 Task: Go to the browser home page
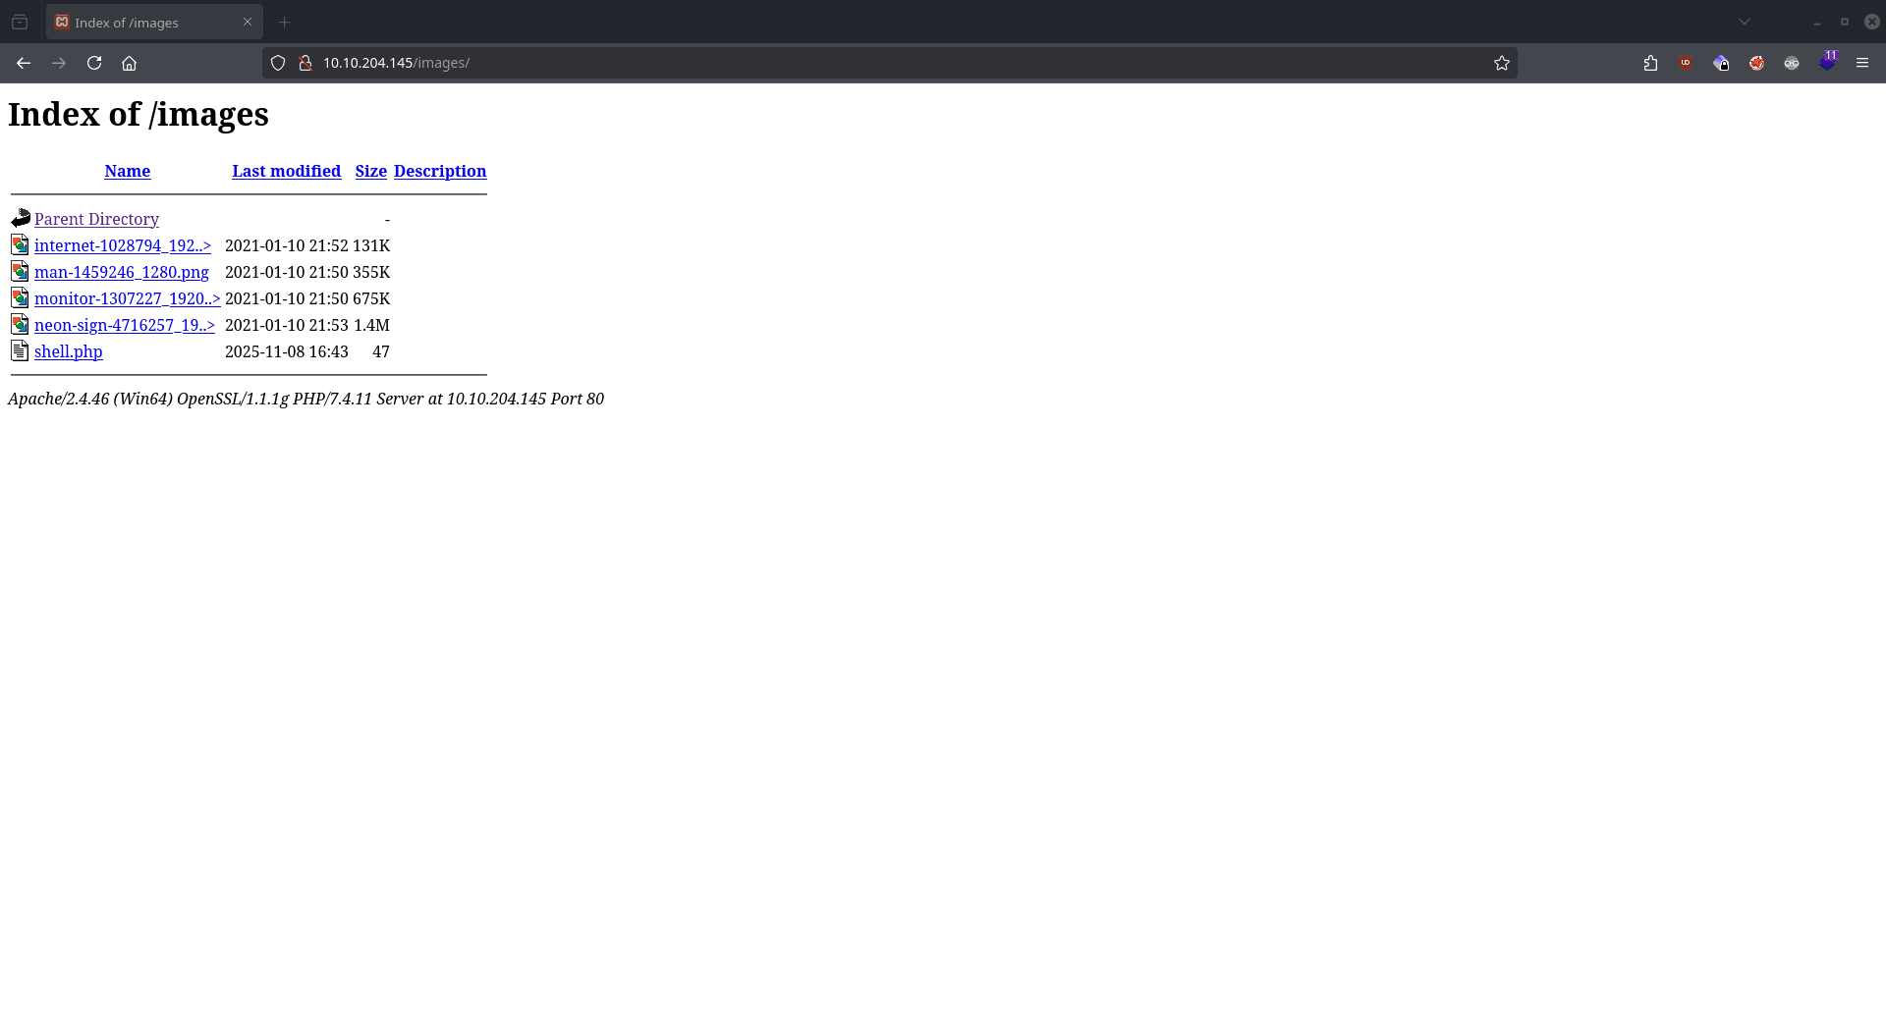pyautogui.click(x=129, y=63)
